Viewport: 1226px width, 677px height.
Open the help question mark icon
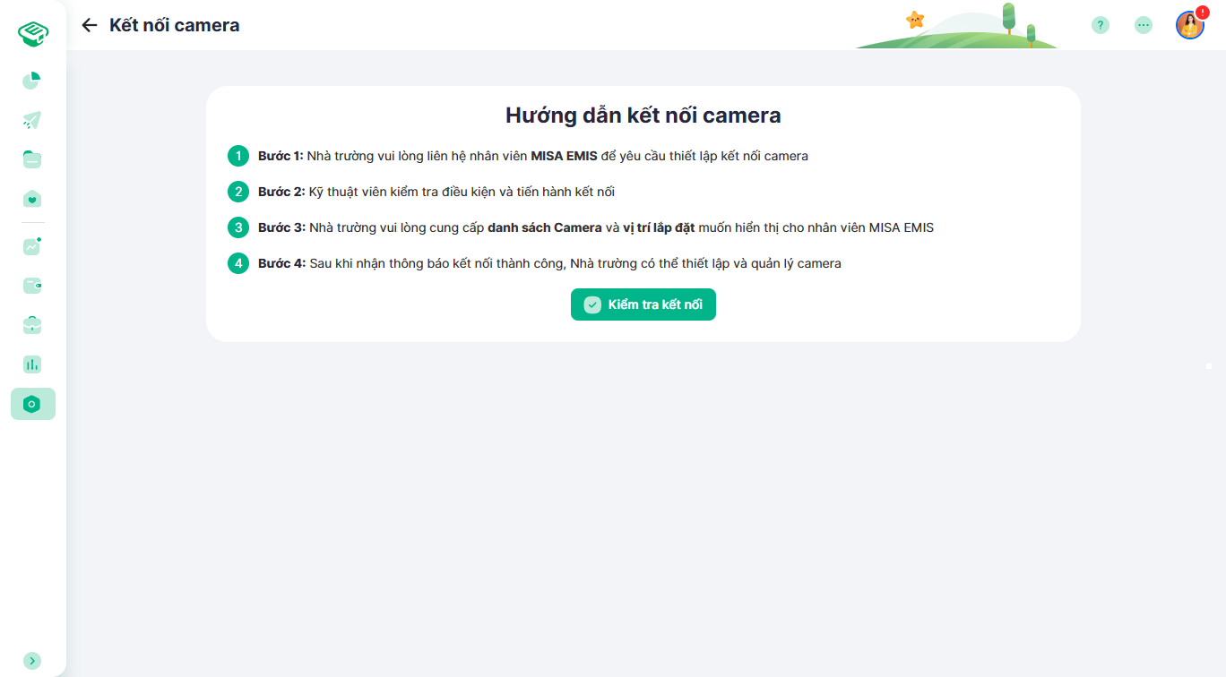click(1100, 25)
